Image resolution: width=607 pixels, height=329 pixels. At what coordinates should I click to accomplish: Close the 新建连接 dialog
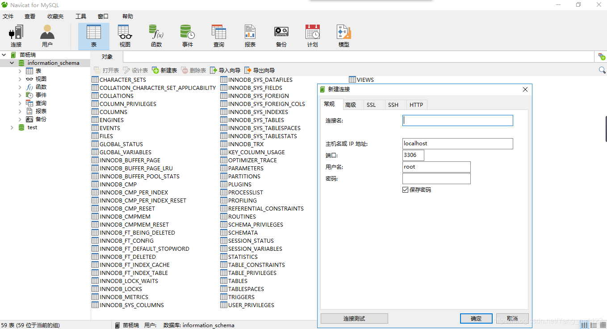tap(525, 89)
